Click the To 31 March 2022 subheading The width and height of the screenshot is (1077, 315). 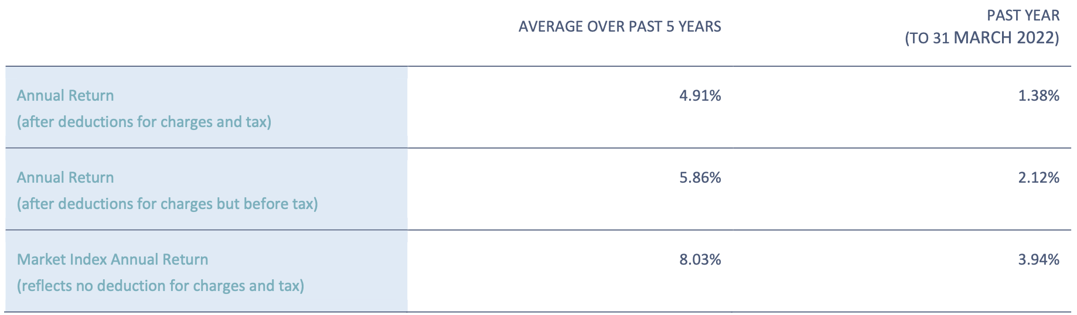point(983,39)
